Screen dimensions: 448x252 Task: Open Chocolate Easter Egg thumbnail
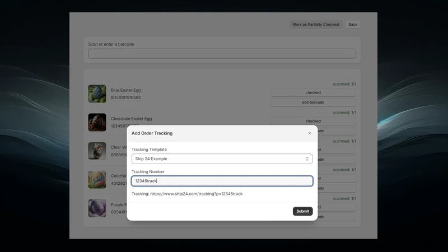97,122
